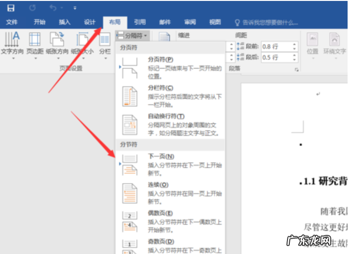Click the 尽管这更好 text line in the document
This screenshot has width=349, height=254.
326,227
